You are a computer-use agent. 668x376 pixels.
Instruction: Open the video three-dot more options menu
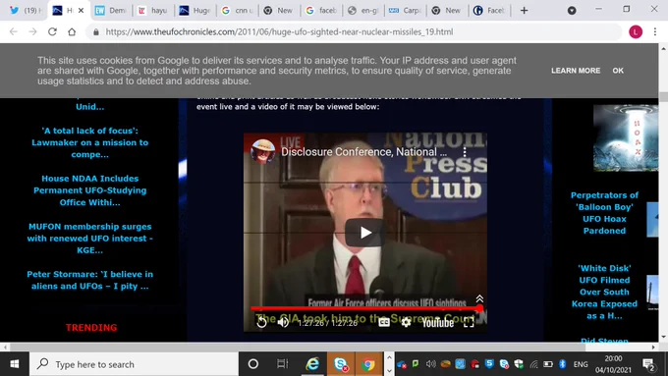pos(465,152)
